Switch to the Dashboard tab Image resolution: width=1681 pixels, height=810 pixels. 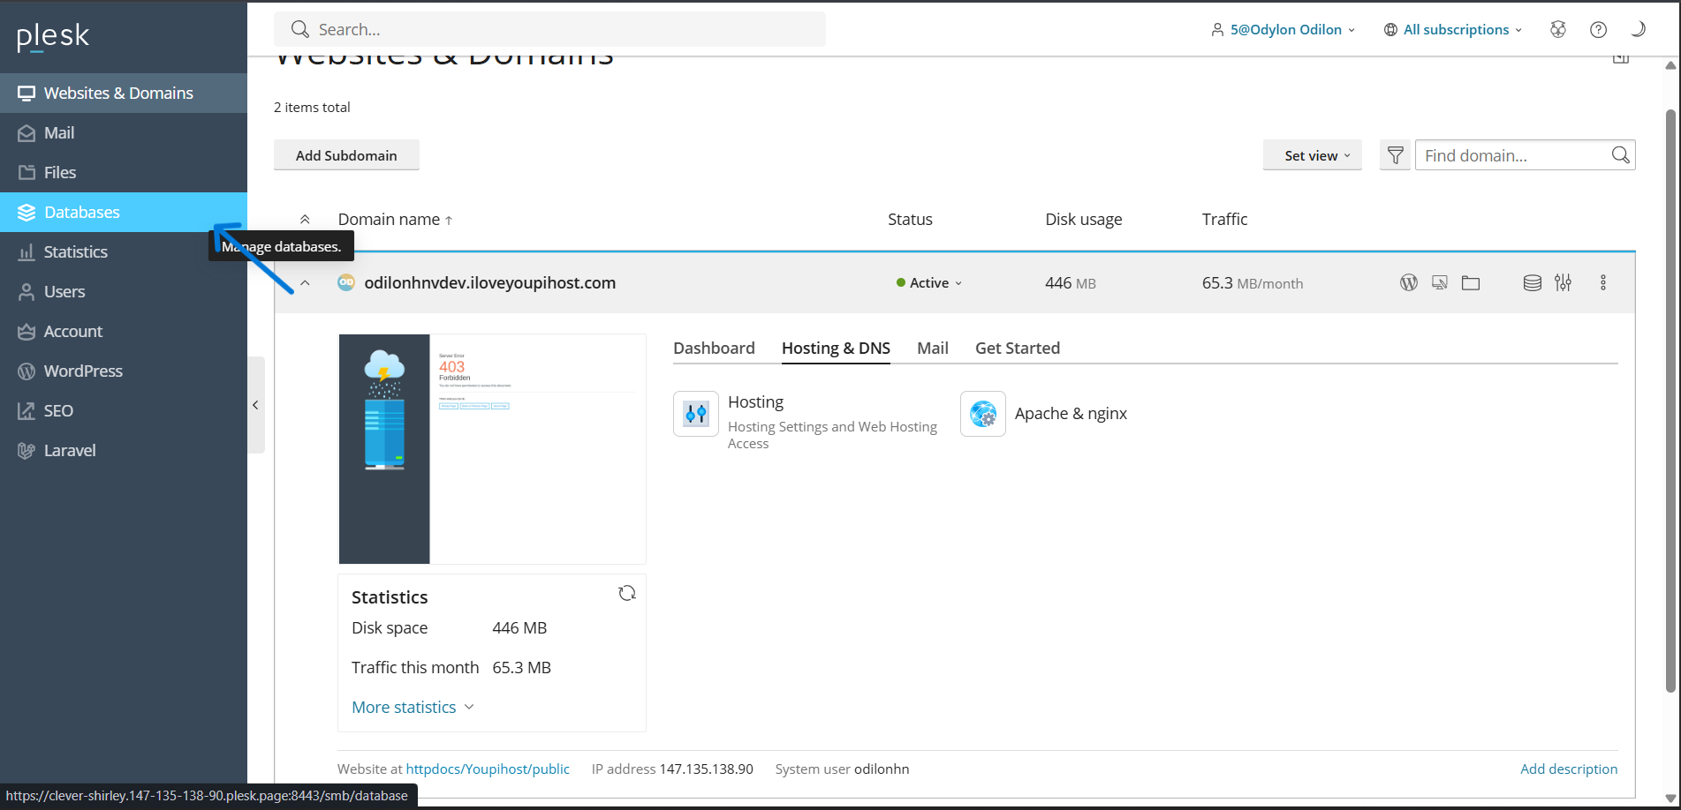pyautogui.click(x=714, y=348)
